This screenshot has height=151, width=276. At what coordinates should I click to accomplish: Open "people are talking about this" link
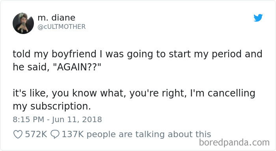point(149,134)
